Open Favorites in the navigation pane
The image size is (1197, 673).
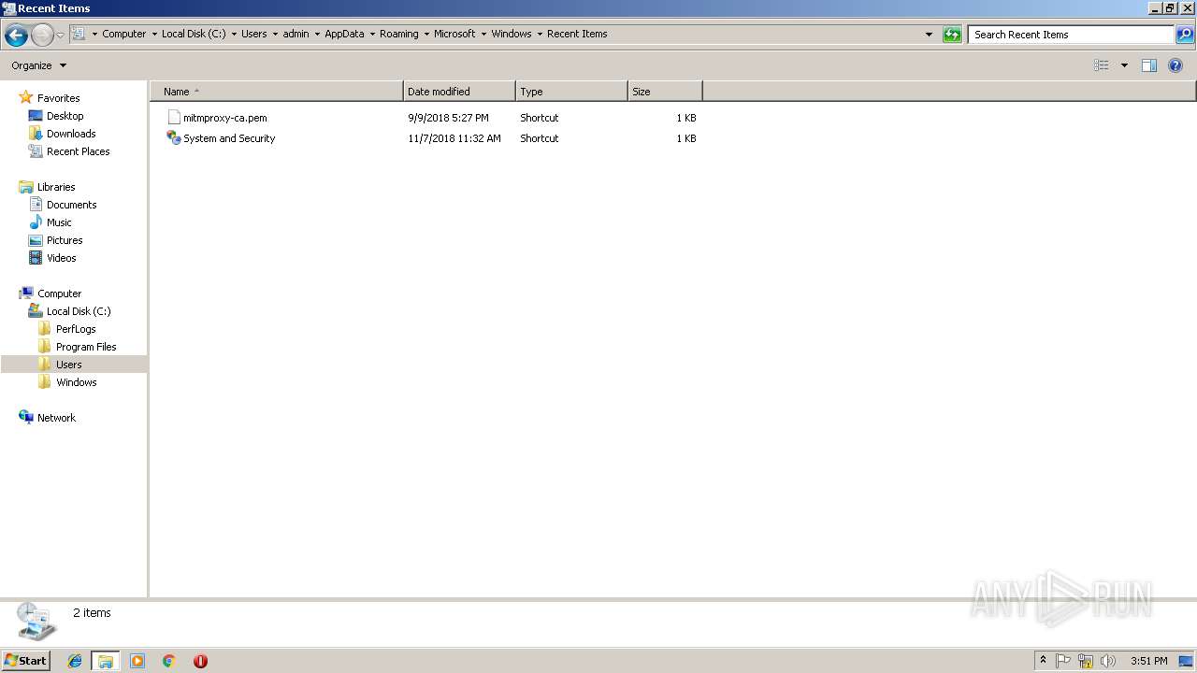(58, 98)
